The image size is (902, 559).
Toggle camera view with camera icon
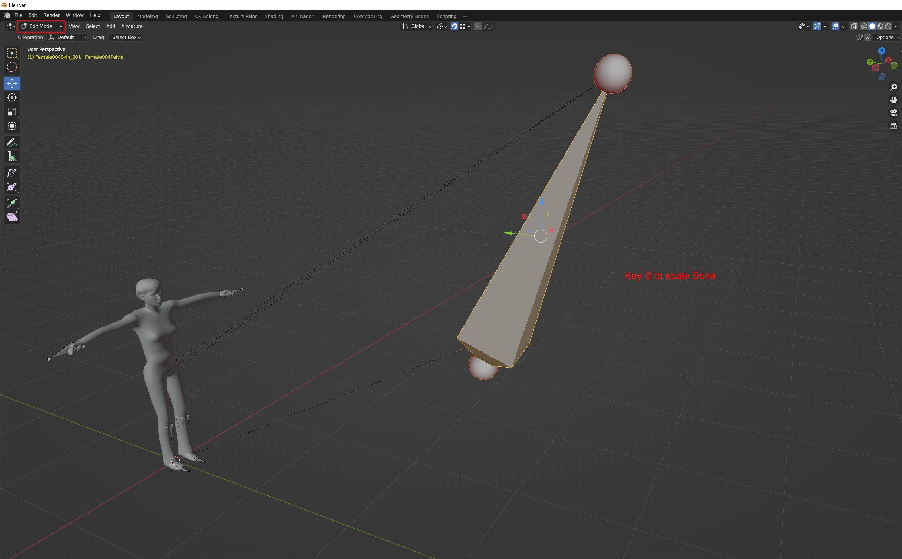[893, 113]
